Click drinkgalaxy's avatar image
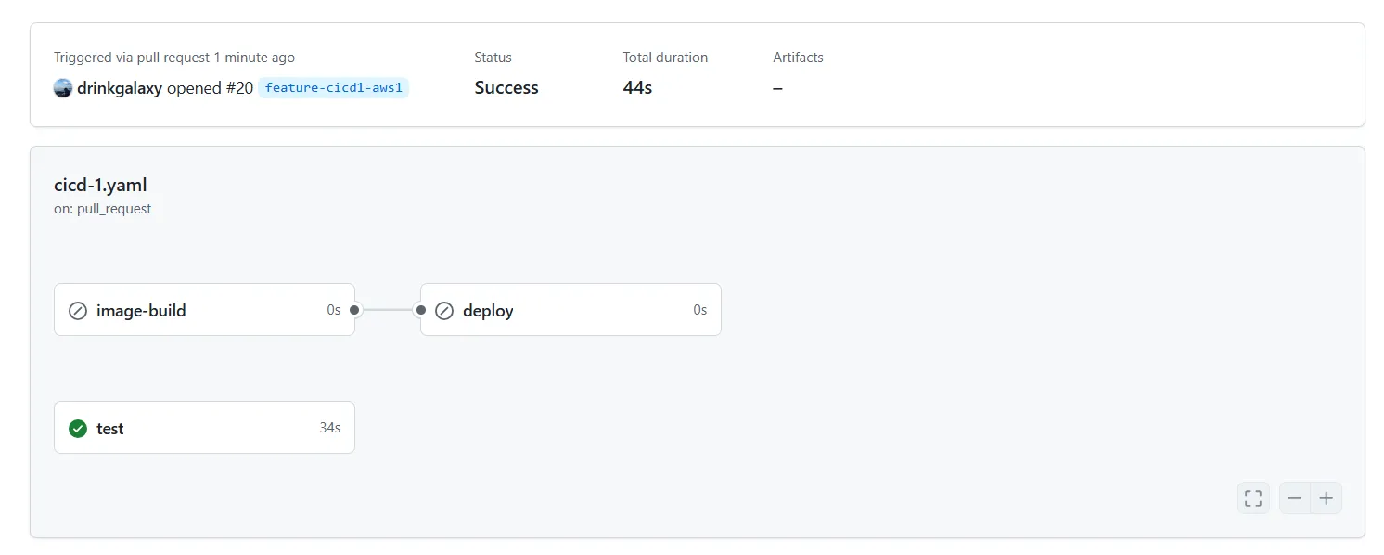This screenshot has width=1384, height=555. pos(63,88)
